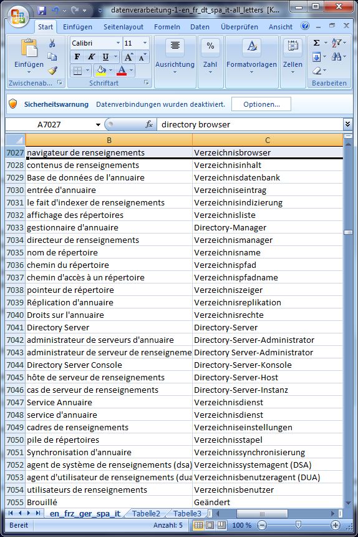
Task: Open the Einfügen ribbon tab
Action: tap(77, 27)
